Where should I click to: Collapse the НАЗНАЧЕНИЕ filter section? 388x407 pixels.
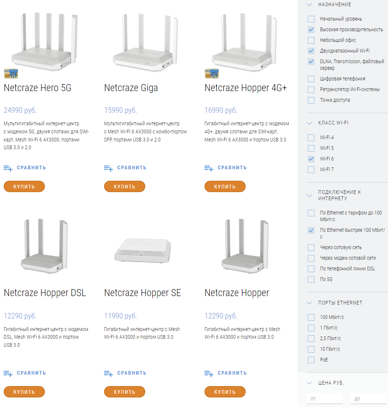tap(309, 4)
